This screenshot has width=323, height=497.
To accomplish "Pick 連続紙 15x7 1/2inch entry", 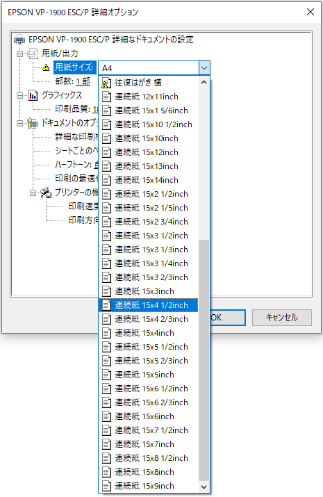I will pos(148,430).
